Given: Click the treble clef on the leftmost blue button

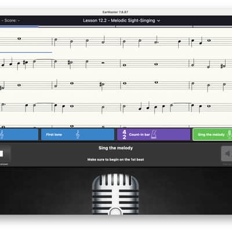Looking at the screenshot, I should 2,135.
